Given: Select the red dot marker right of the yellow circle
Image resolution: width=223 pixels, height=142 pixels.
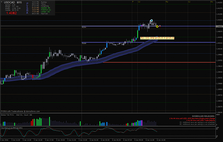Looking at the screenshot, I should tap(160, 26).
